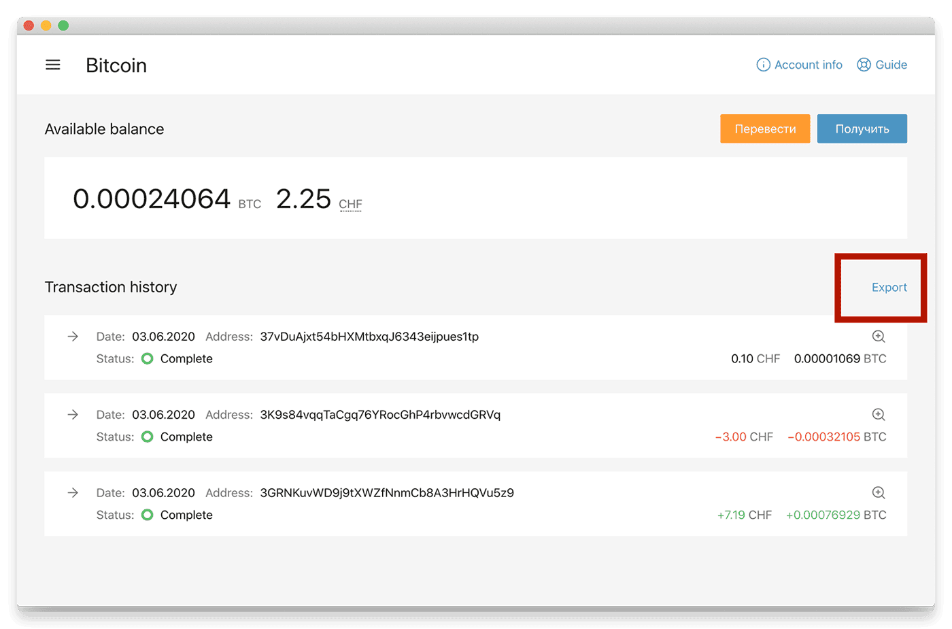Open Account info link text
The height and width of the screenshot is (629, 952).
(809, 65)
